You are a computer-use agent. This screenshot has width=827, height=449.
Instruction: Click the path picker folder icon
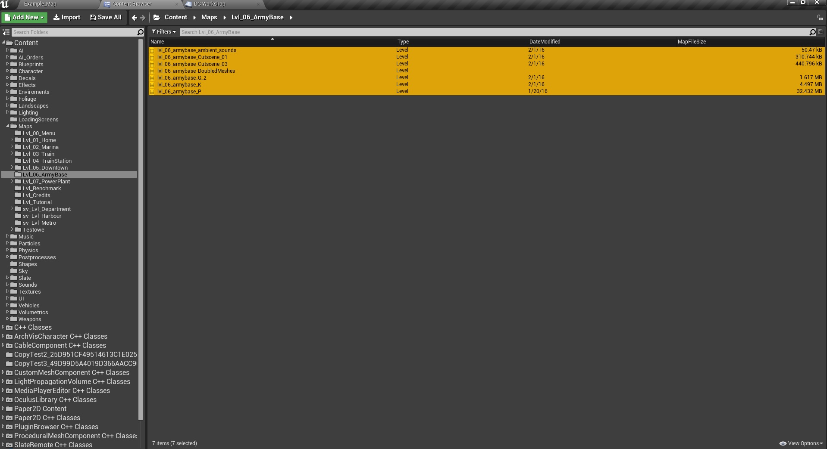[157, 18]
